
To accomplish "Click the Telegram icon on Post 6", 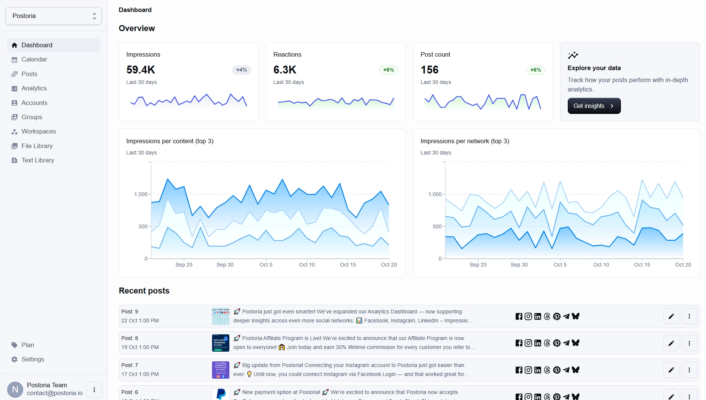I will pyautogui.click(x=566, y=397).
